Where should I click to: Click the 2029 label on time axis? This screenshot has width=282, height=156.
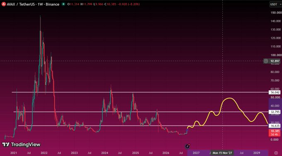coord(256,153)
